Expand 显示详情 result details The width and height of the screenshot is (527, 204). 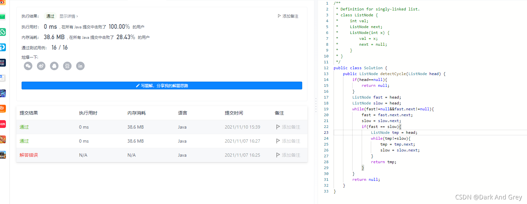pos(69,16)
